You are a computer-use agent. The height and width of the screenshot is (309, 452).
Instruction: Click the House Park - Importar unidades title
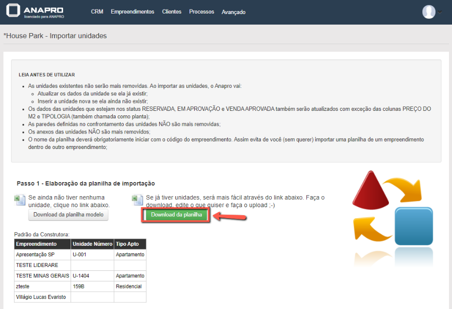[55, 36]
